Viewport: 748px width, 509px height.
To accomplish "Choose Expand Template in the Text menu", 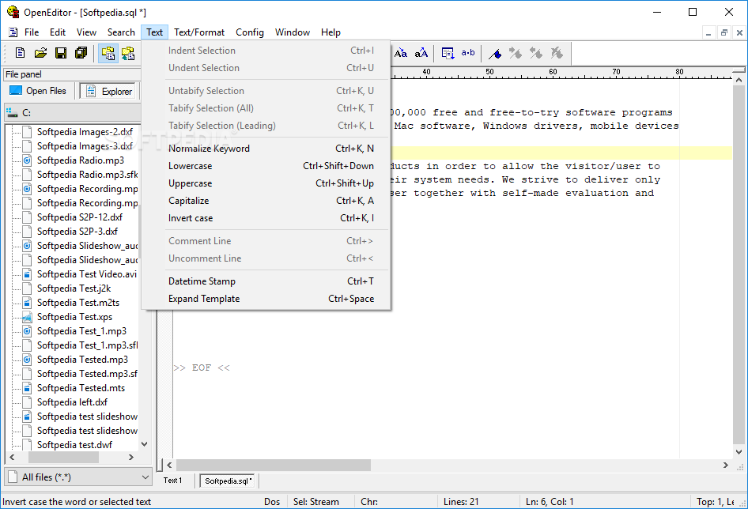I will [266, 299].
